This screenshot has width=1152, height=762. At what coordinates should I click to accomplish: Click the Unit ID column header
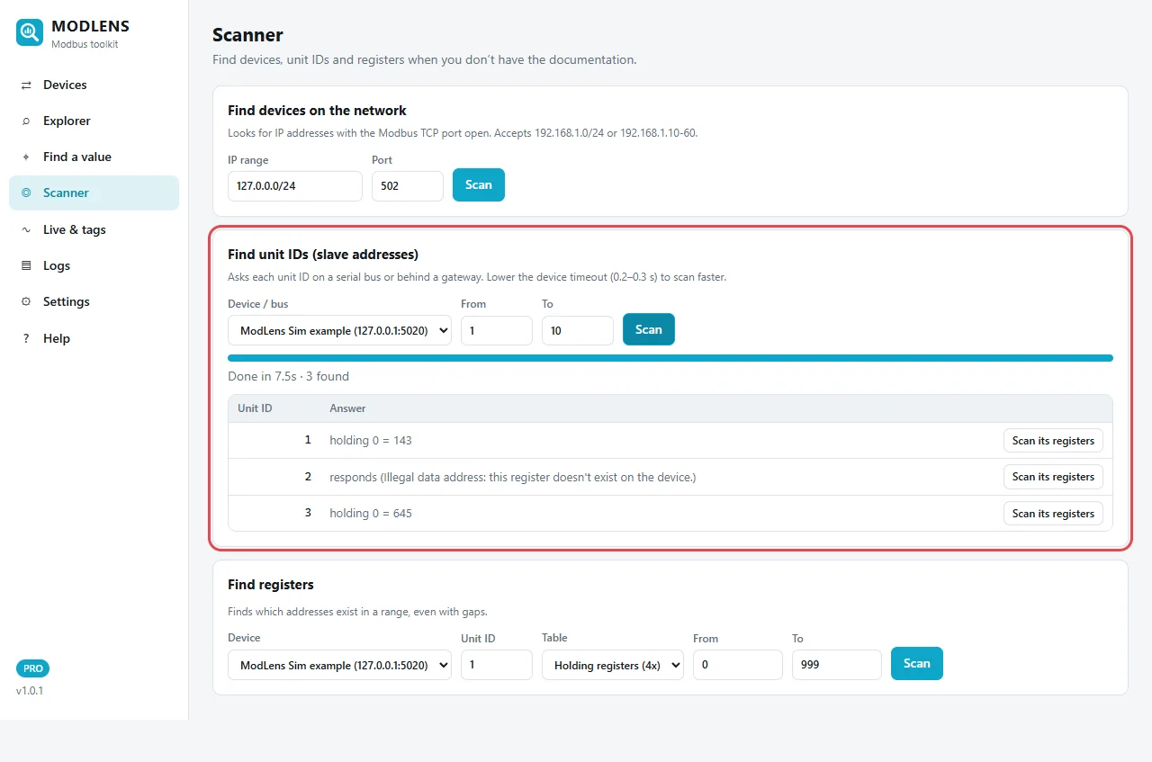point(255,408)
